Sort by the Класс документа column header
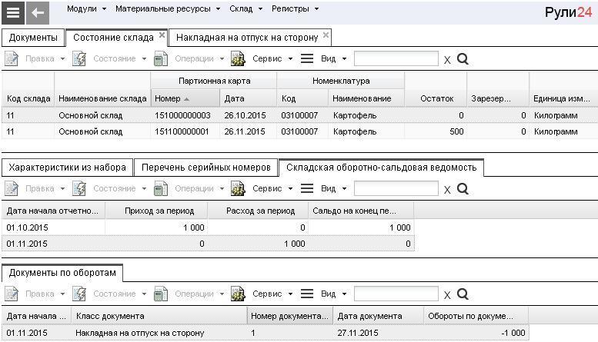 pyautogui.click(x=159, y=316)
